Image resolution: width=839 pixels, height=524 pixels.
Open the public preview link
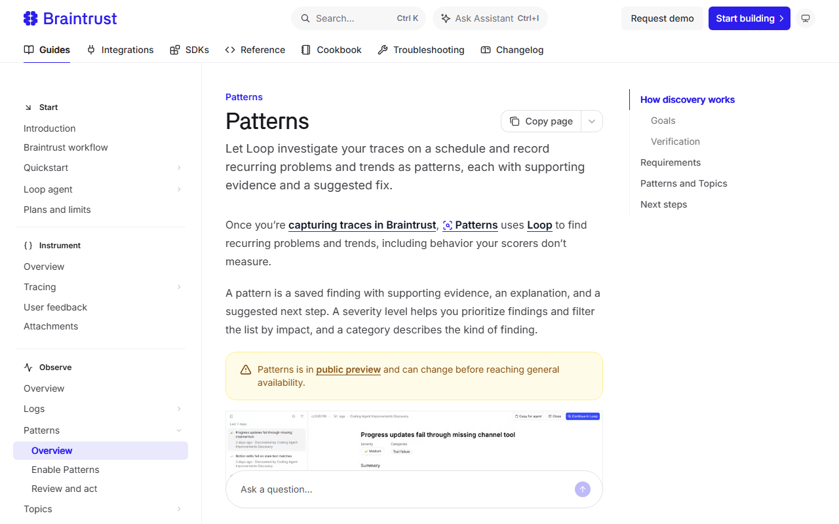(349, 369)
